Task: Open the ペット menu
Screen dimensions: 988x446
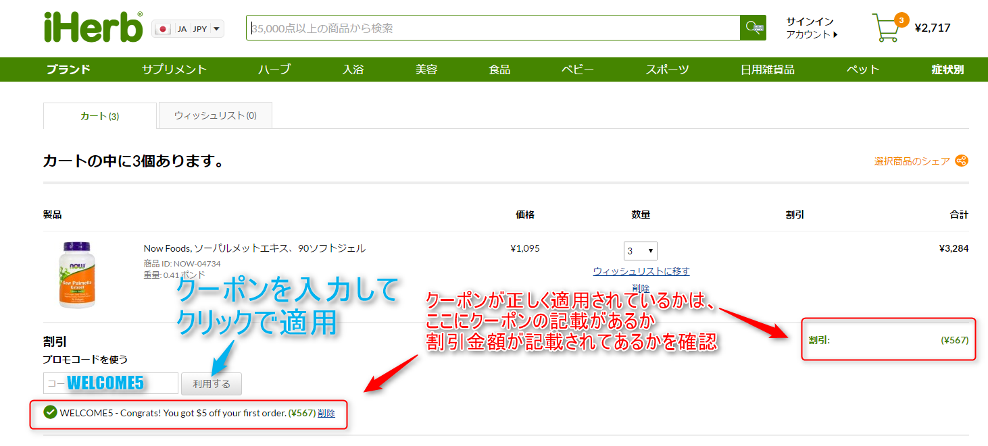Action: point(863,69)
